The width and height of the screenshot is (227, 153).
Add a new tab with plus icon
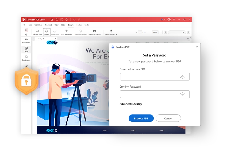coord(33,39)
